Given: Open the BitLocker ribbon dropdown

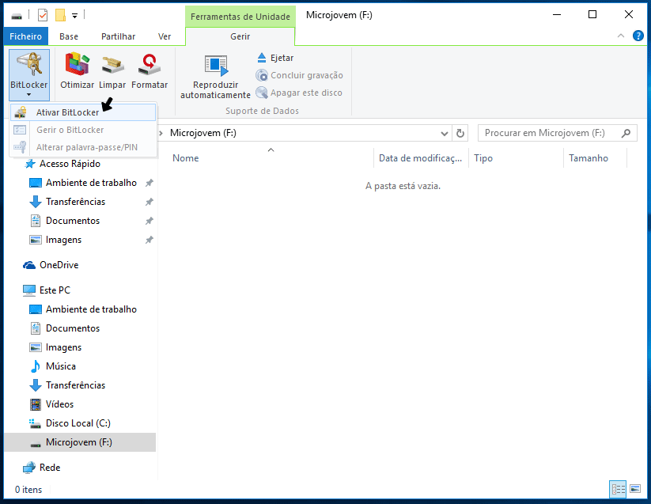Looking at the screenshot, I should 29,74.
